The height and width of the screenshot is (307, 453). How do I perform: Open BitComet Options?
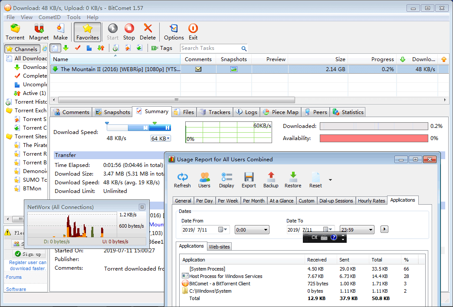[x=174, y=32]
